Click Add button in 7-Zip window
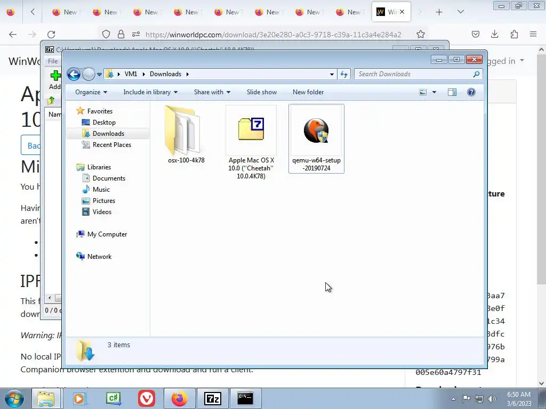This screenshot has width=546, height=409. tap(54, 80)
